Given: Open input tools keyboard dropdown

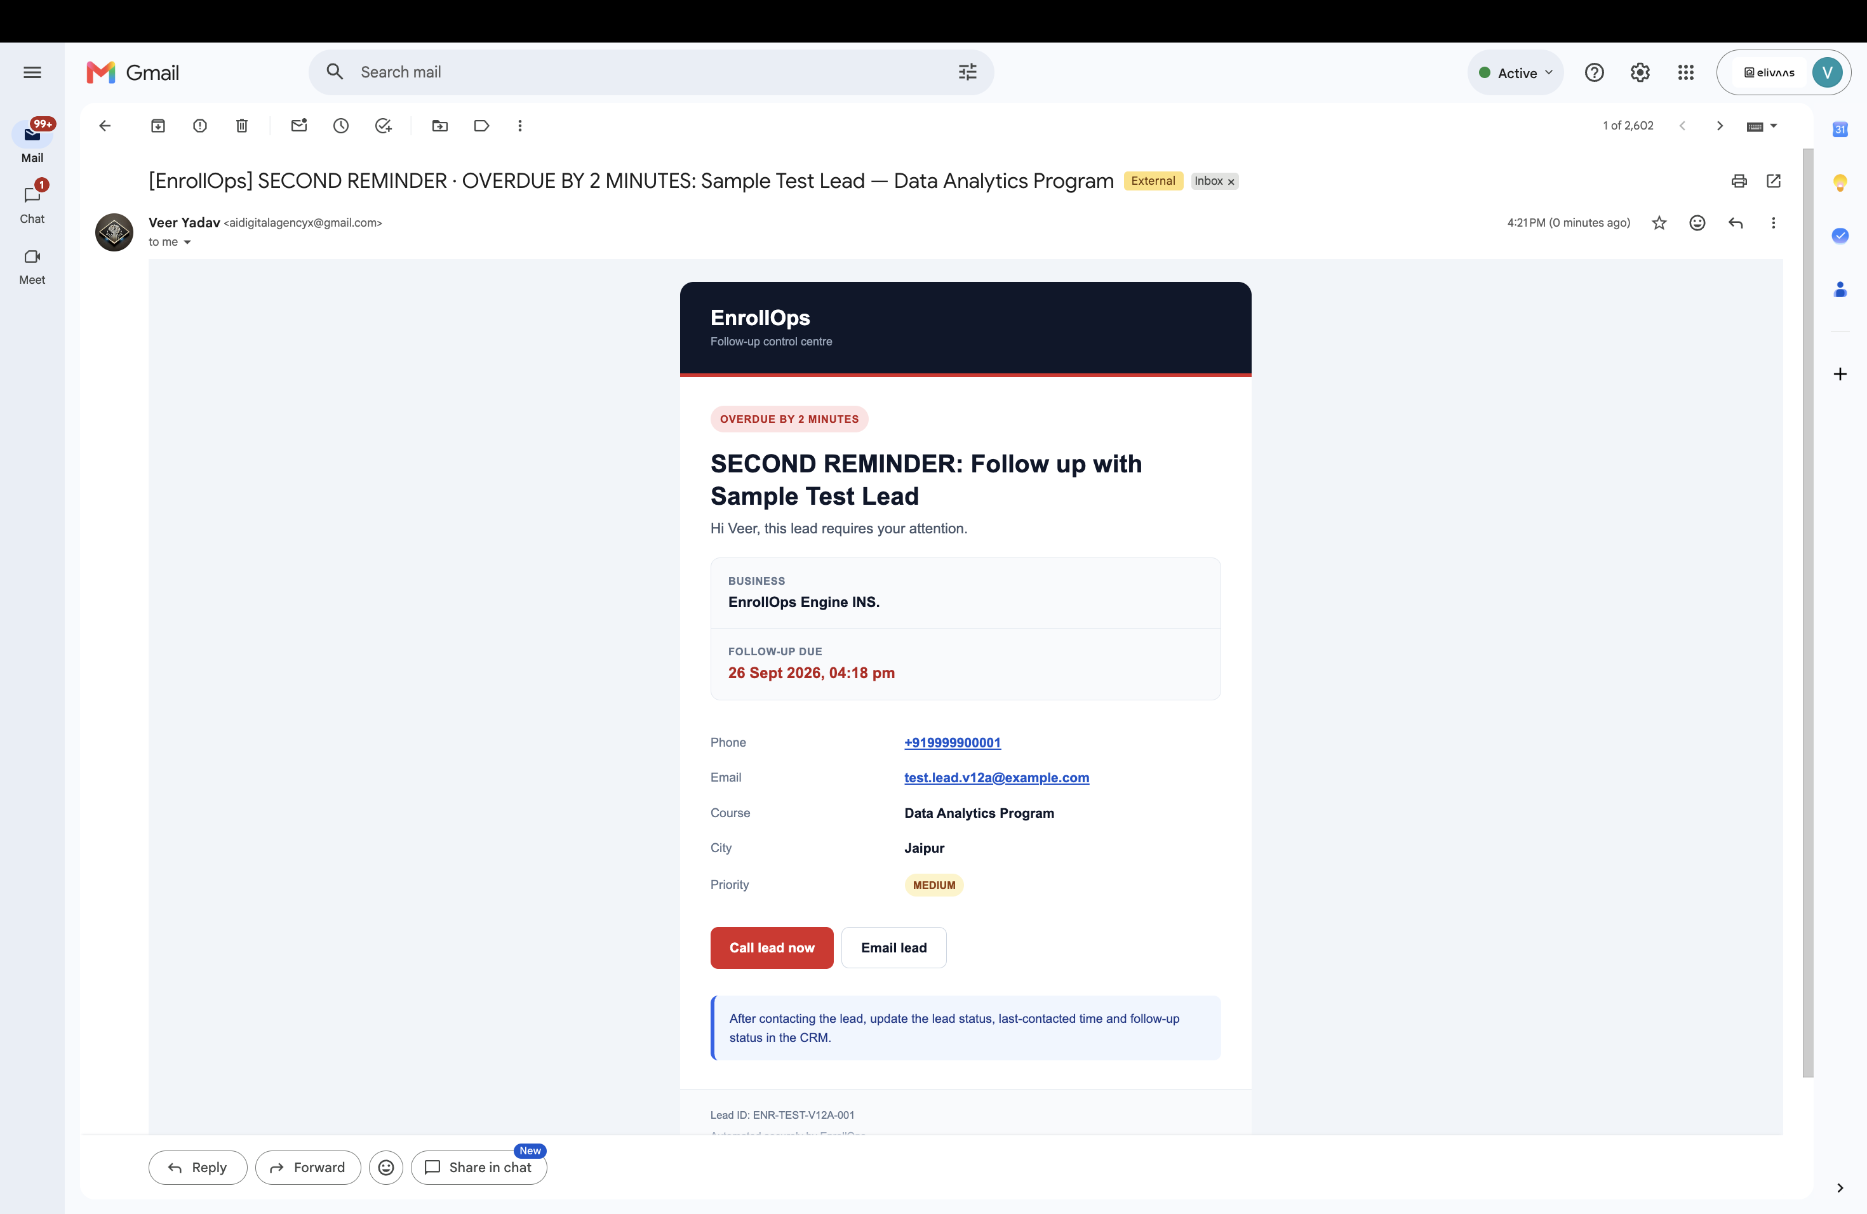Looking at the screenshot, I should (1762, 126).
